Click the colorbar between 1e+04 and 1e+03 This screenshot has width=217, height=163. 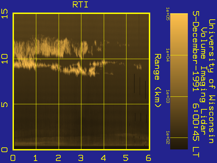click(x=179, y=76)
